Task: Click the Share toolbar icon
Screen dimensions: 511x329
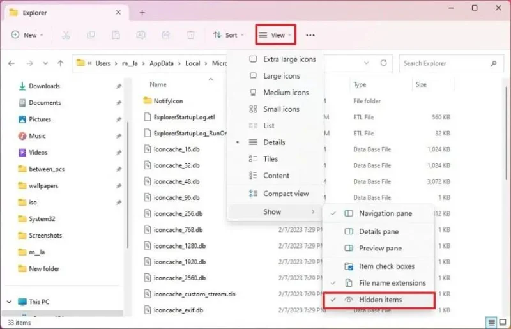Action: (166, 35)
